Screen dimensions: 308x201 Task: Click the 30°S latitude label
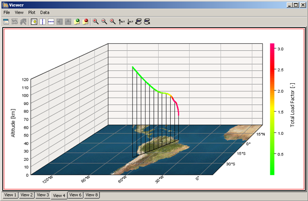[231, 164]
